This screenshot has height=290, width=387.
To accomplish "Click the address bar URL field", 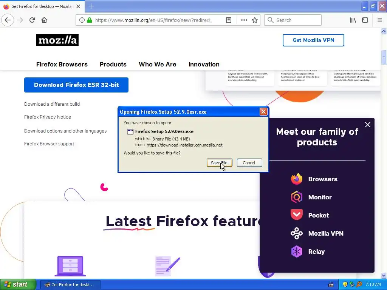I will (153, 20).
